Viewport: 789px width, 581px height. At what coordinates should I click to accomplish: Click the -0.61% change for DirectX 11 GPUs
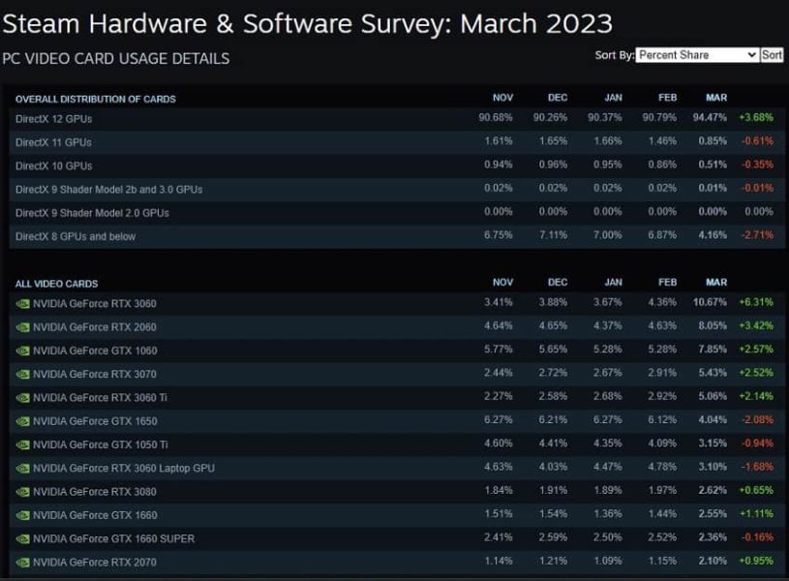tap(757, 141)
